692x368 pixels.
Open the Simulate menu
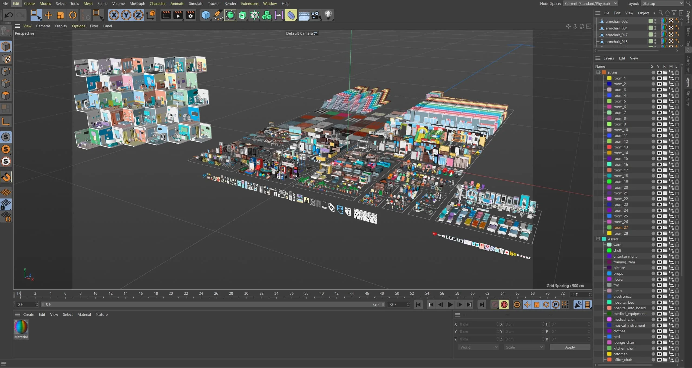pos(196,4)
